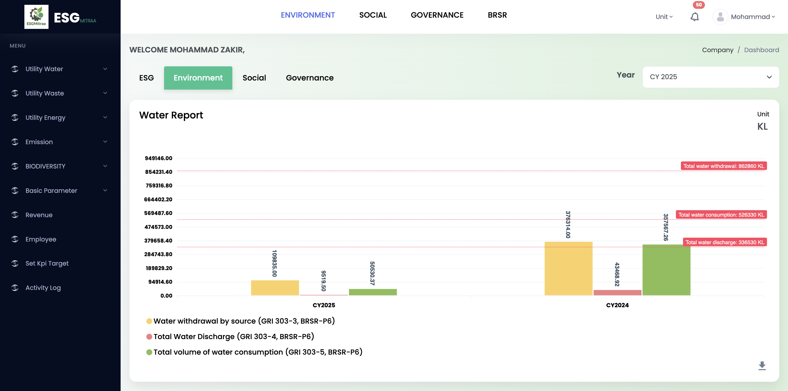Viewport: 788px width, 391px height.
Task: Click the download chart icon
Action: (x=762, y=365)
